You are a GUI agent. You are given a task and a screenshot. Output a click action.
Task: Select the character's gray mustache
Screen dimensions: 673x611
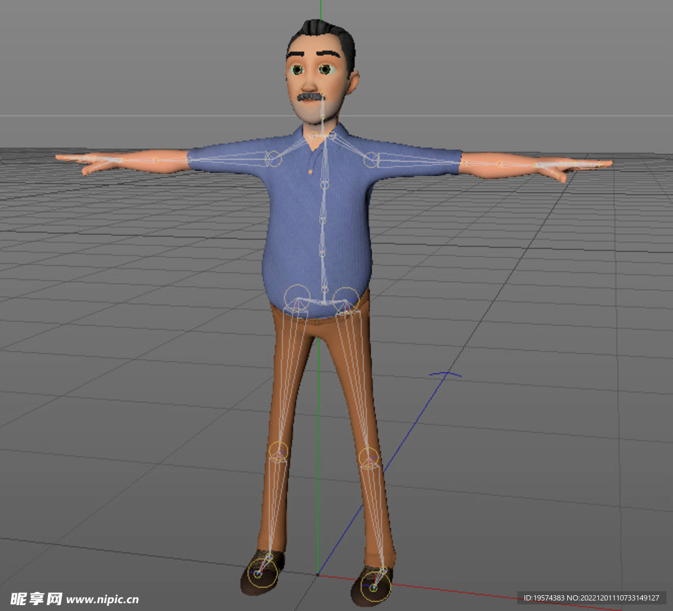[310, 97]
